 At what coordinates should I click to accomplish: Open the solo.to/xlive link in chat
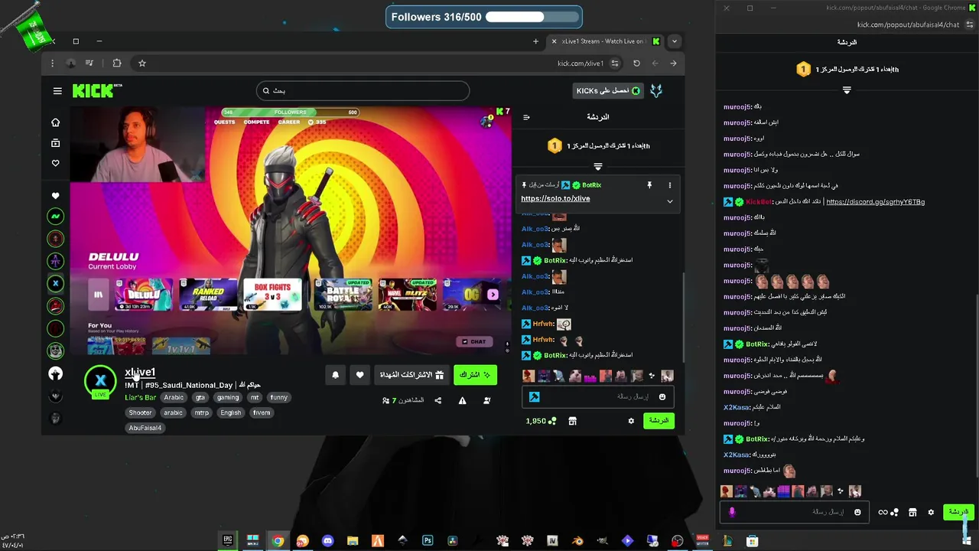pyautogui.click(x=555, y=199)
